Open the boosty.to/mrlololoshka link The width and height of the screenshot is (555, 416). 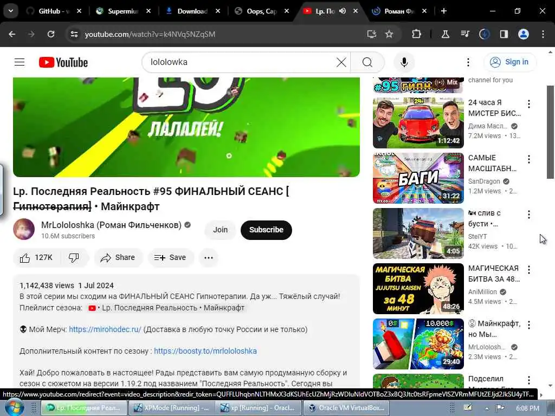tap(205, 351)
